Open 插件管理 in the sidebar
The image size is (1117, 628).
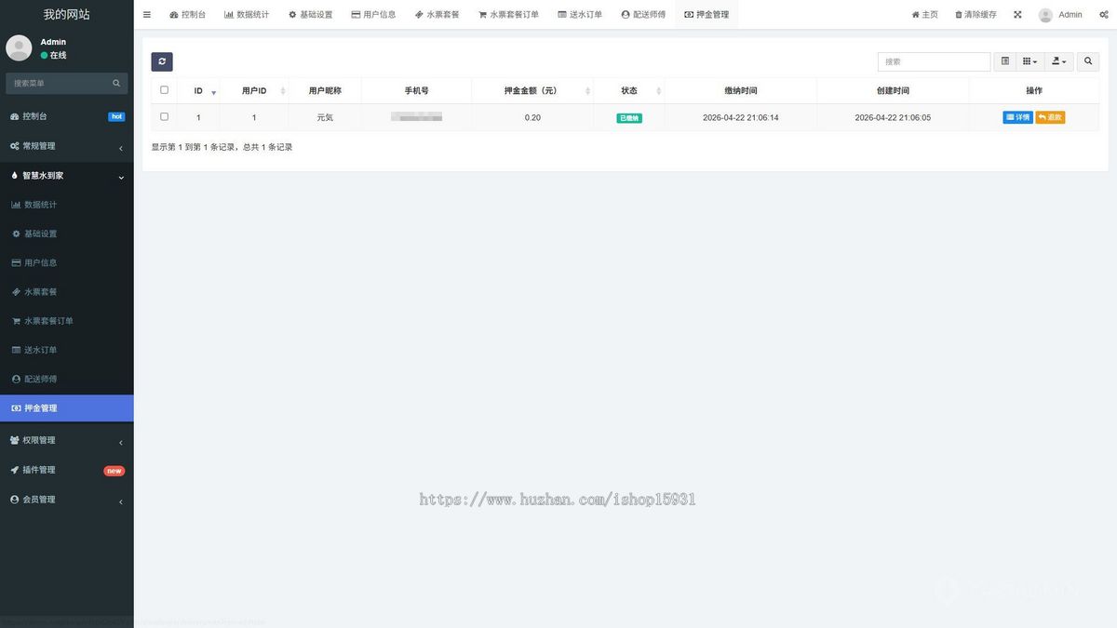(67, 470)
